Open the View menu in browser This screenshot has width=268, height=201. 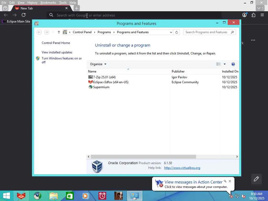click(x=21, y=3)
